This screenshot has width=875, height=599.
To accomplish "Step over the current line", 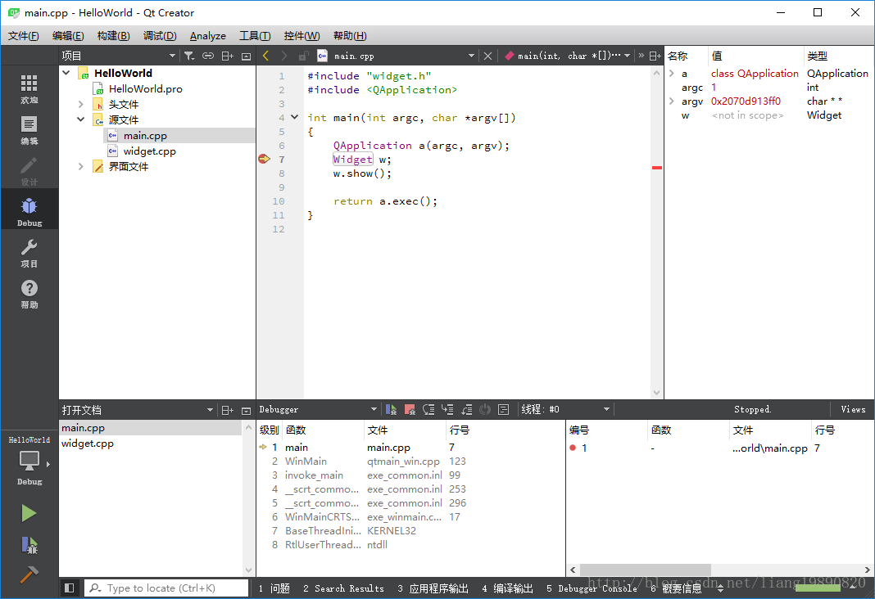I will click(428, 409).
